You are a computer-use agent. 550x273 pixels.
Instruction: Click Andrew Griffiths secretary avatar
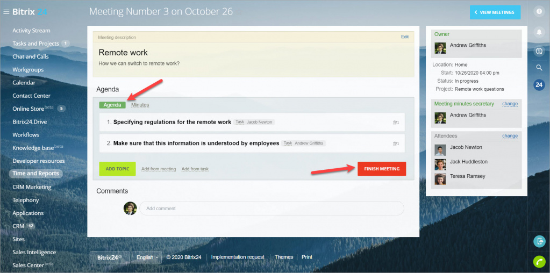pos(440,118)
